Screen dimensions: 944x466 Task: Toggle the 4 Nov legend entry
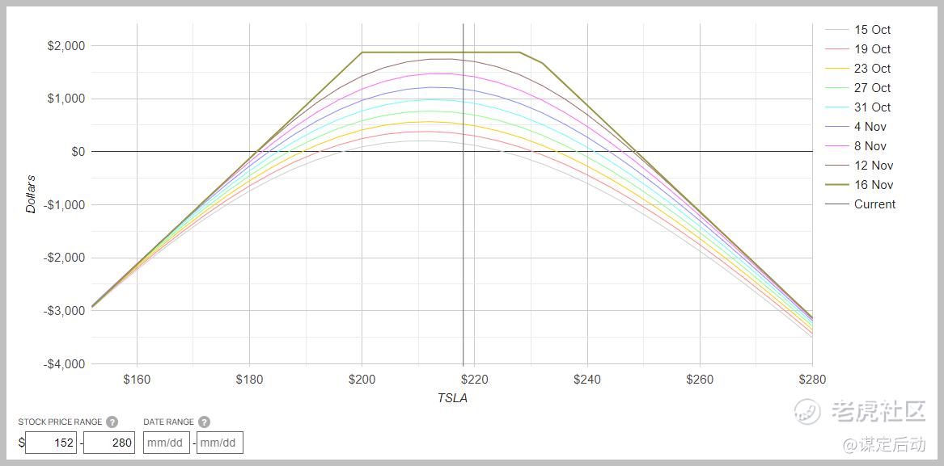coord(856,126)
